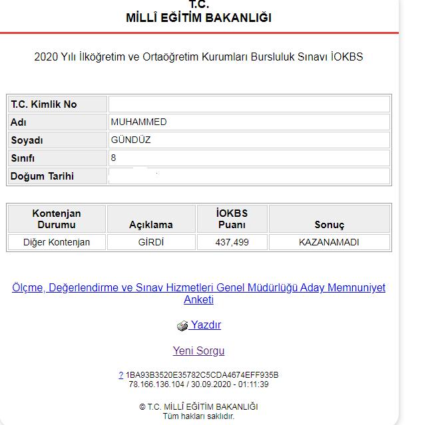This screenshot has width=448, height=425.
Task: Click the printer icon next to Yazdır
Action: [x=182, y=325]
